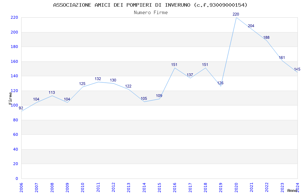The width and height of the screenshot is (301, 194).
Task: Click the x-axis year 2015
Action: (x=159, y=187)
